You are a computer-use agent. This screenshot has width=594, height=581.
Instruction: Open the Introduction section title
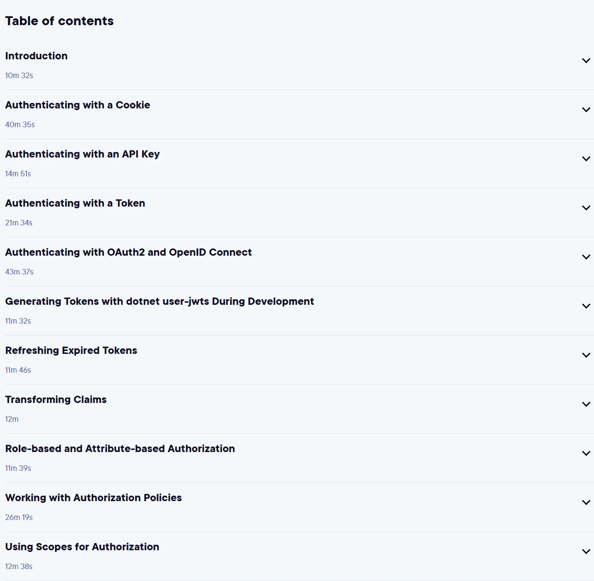pyautogui.click(x=36, y=56)
